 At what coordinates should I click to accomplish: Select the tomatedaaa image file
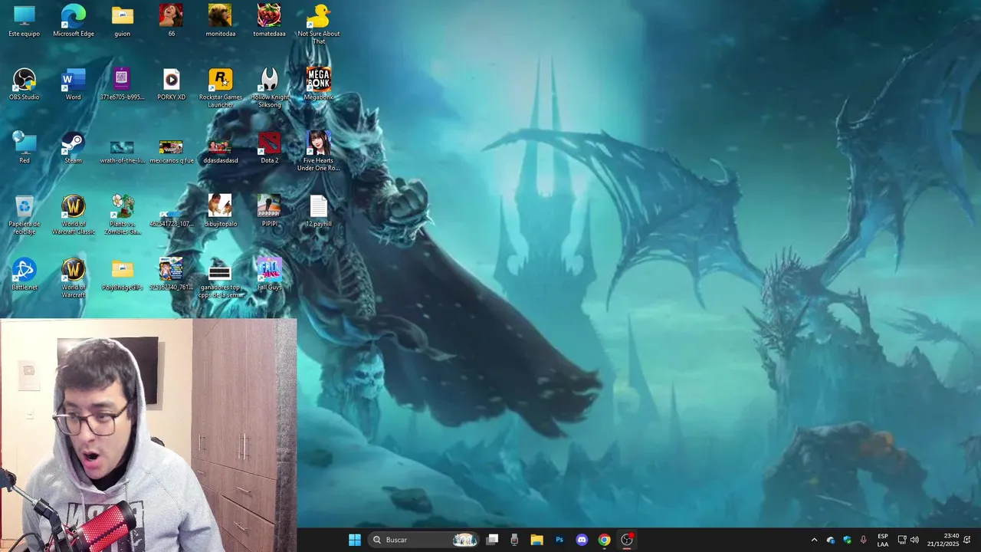(x=269, y=21)
